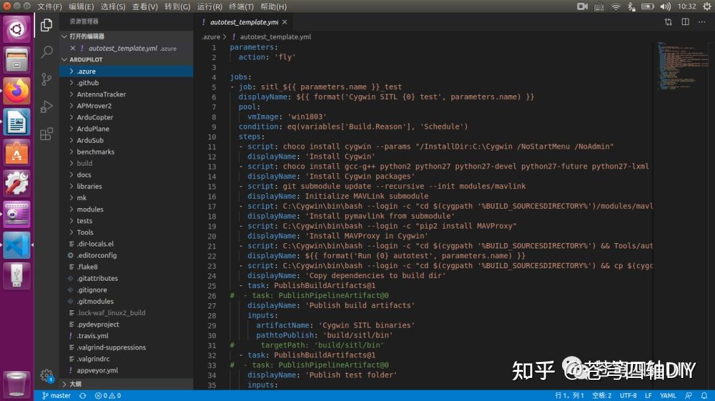Open the 查看(V) menu
715x401 pixels.
pyautogui.click(x=144, y=7)
